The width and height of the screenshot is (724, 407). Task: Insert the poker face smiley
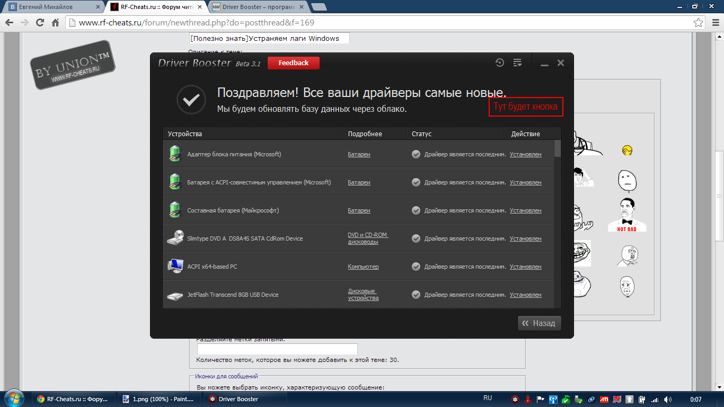click(626, 181)
